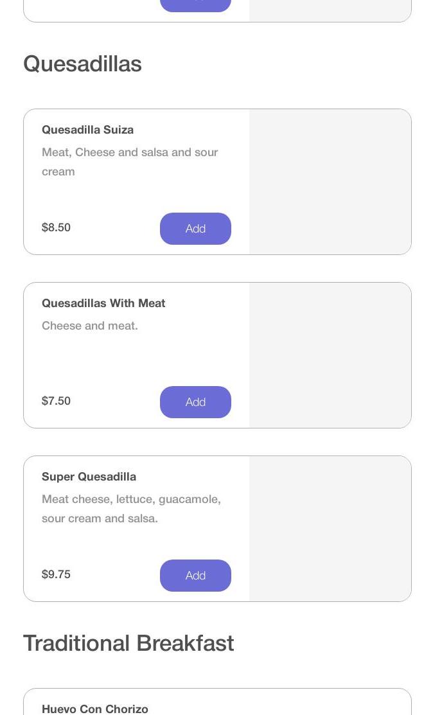Image resolution: width=433 pixels, height=715 pixels.
Task: Click the "Cheese and meat." description
Action: pyautogui.click(x=90, y=326)
